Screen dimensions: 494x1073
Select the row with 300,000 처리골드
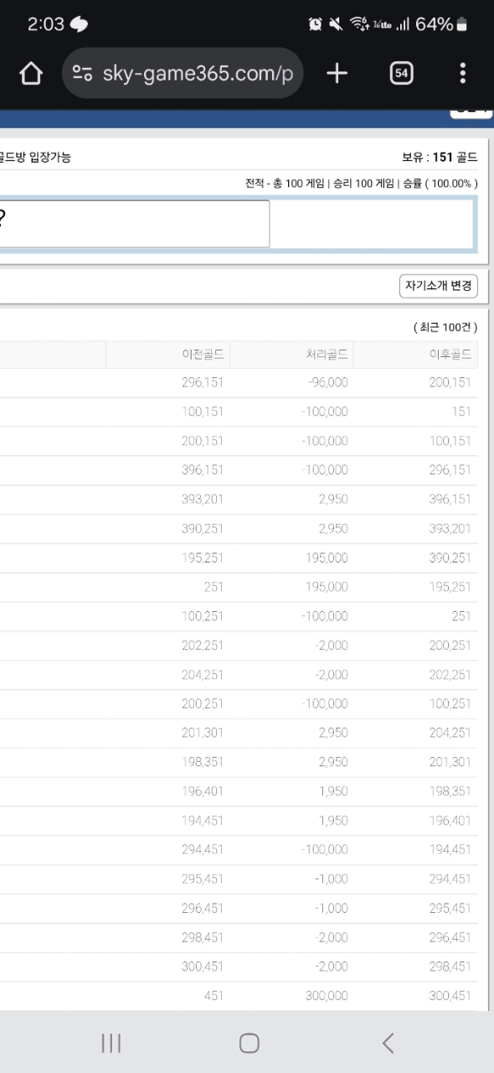click(239, 996)
